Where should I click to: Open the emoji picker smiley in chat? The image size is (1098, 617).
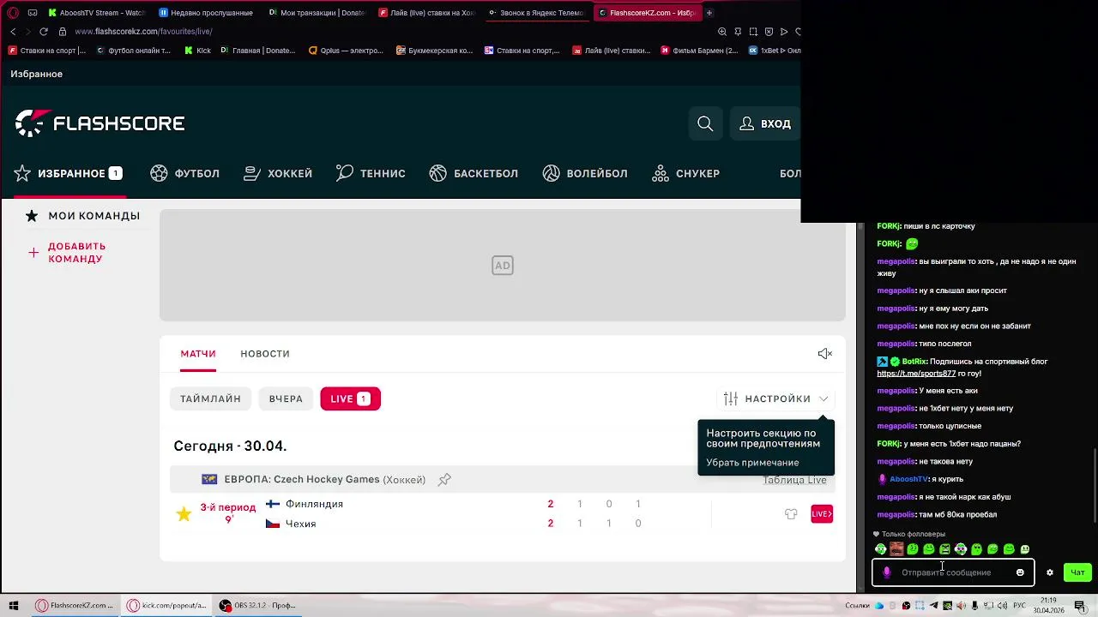click(x=1020, y=572)
